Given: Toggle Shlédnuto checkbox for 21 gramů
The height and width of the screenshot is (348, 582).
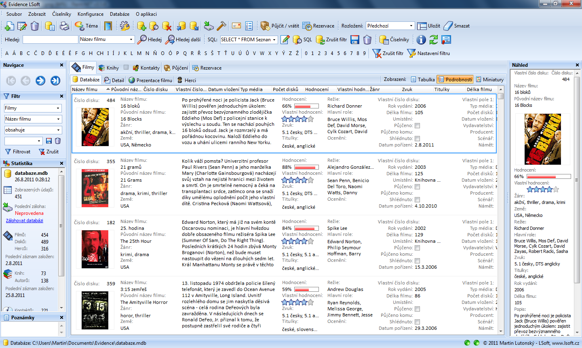Looking at the screenshot, I should coord(417,200).
